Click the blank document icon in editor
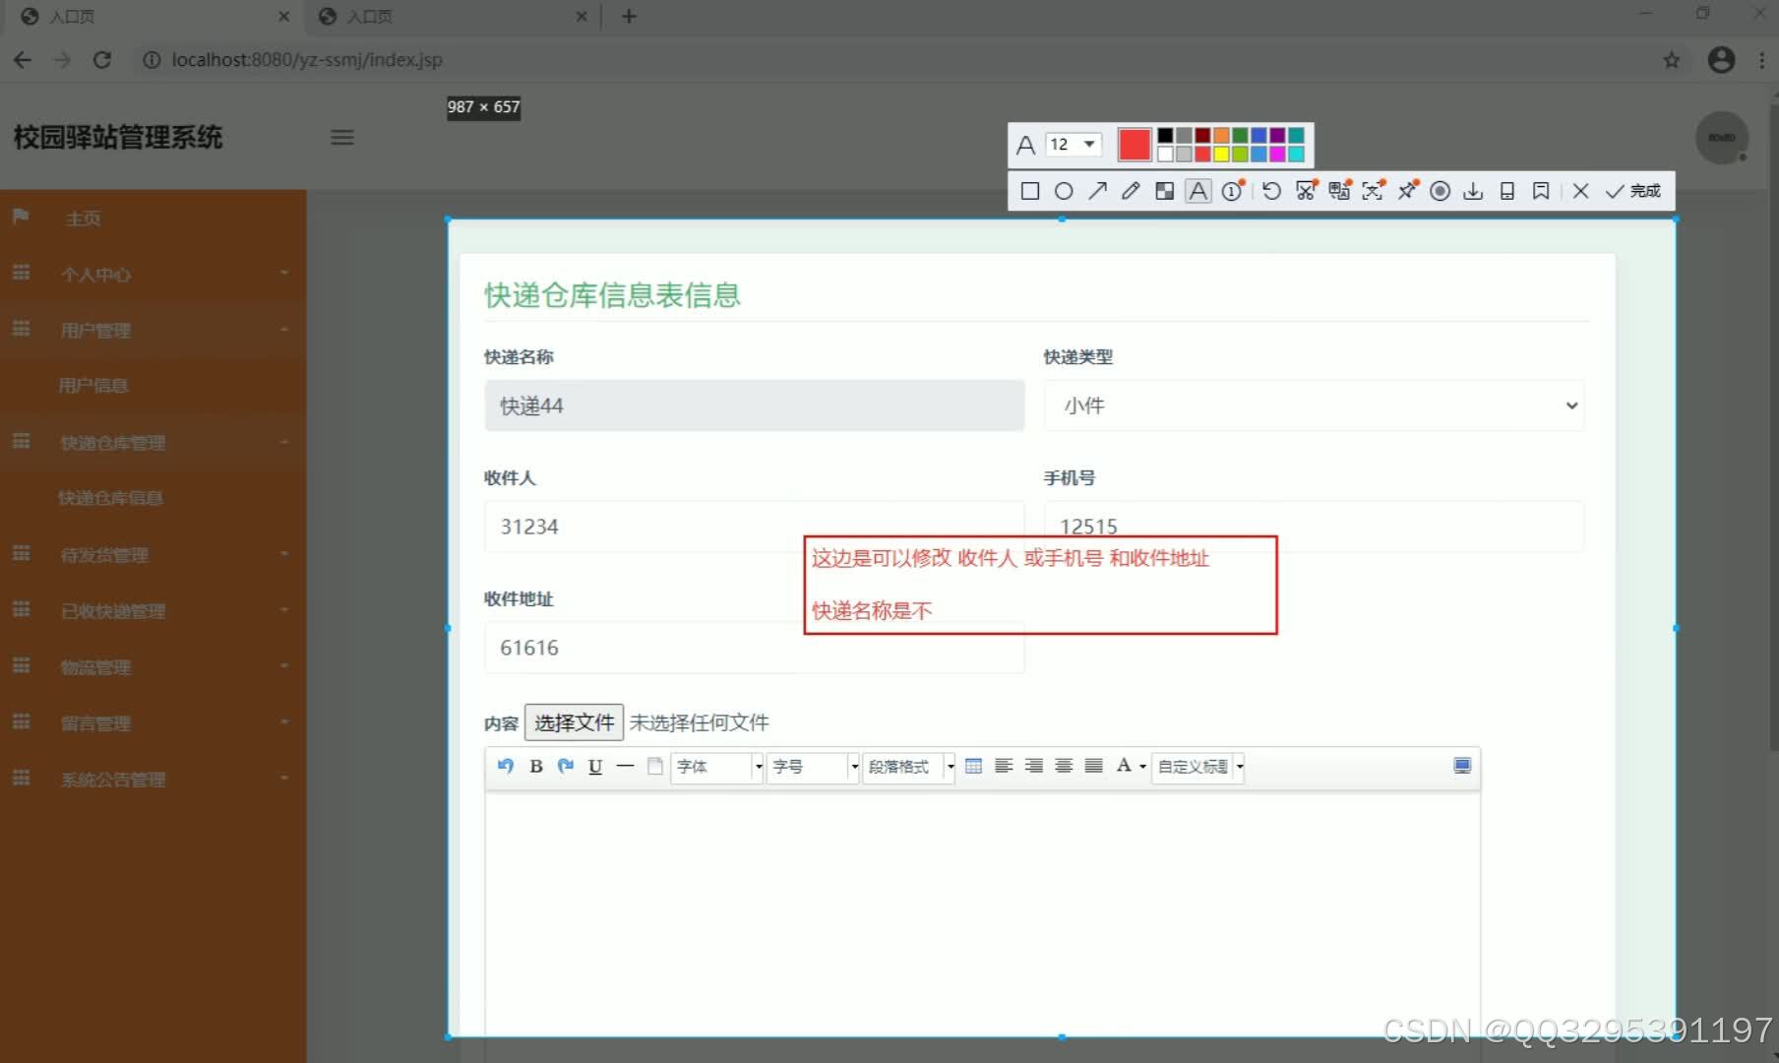The image size is (1779, 1063). (x=654, y=766)
